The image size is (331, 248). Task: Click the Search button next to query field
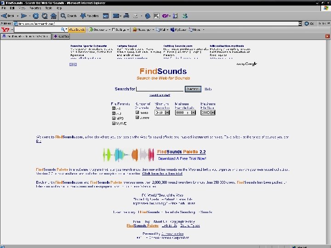193,89
